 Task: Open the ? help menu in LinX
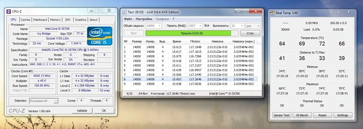(173, 19)
